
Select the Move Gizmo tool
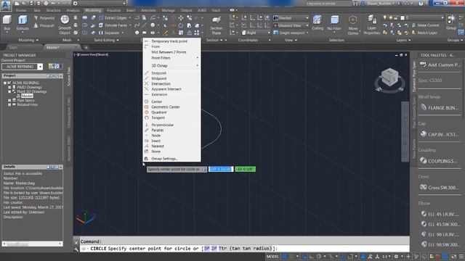pyautogui.click(x=353, y=24)
